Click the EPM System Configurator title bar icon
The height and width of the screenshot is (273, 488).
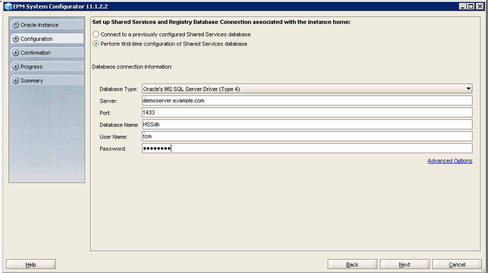(x=7, y=6)
